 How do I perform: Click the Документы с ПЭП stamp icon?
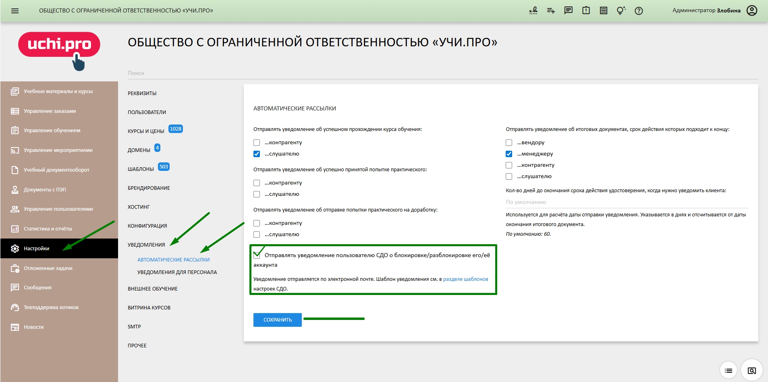click(15, 189)
